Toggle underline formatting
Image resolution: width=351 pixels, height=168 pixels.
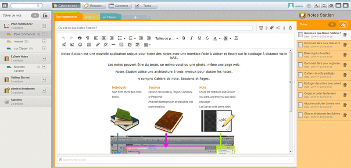tap(199, 38)
